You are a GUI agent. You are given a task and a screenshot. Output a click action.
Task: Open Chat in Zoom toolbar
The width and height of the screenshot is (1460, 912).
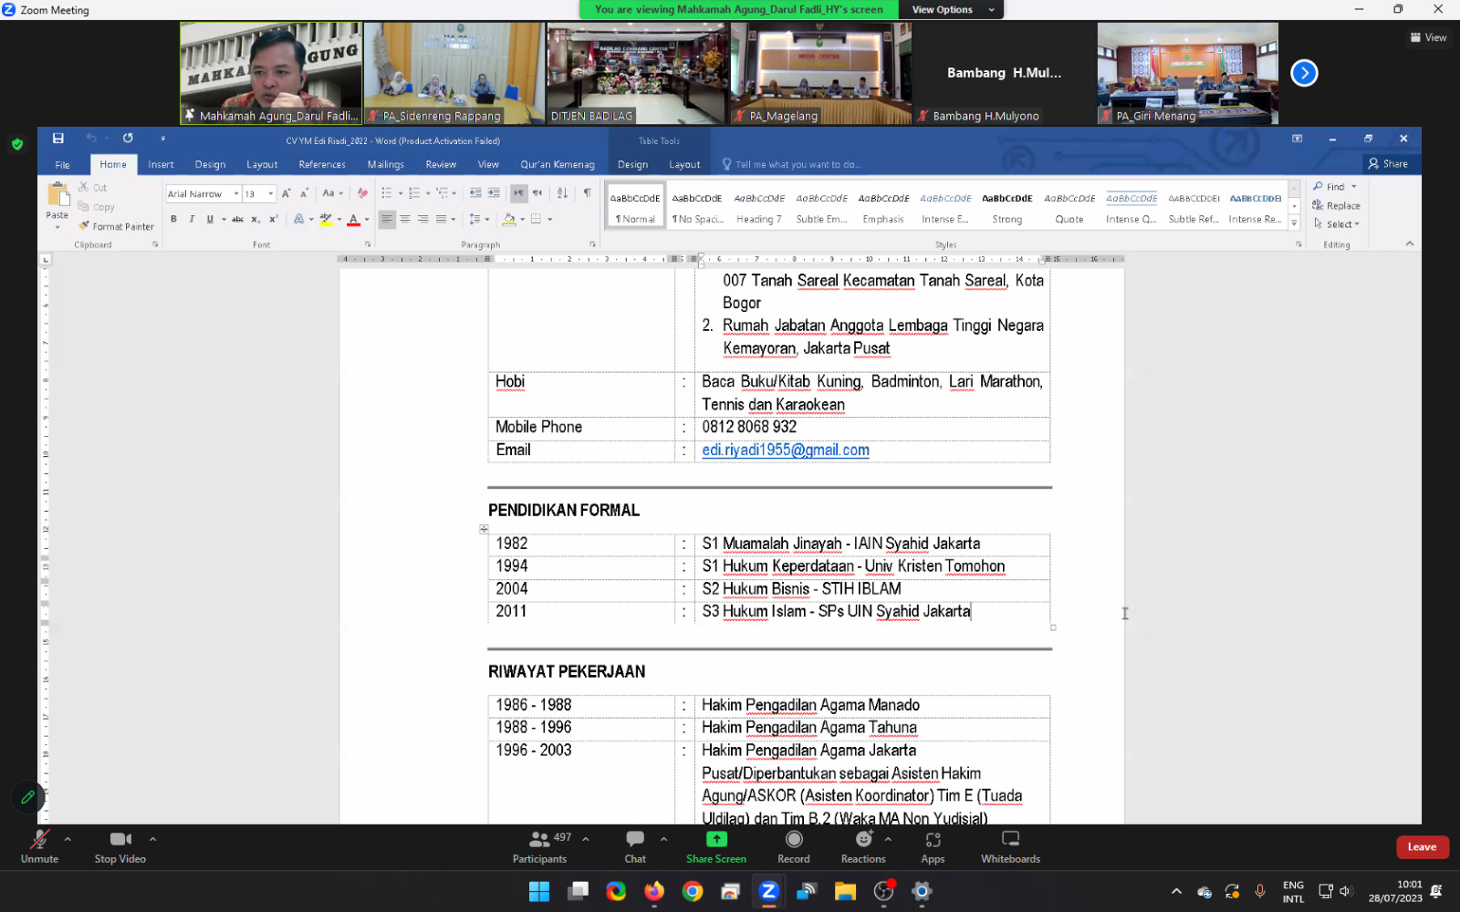(x=635, y=847)
